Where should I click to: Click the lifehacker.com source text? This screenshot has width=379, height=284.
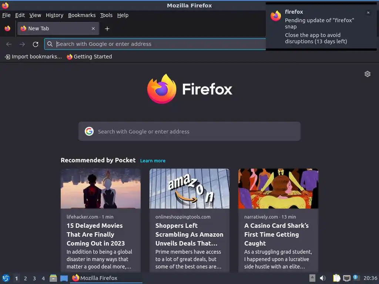83,217
